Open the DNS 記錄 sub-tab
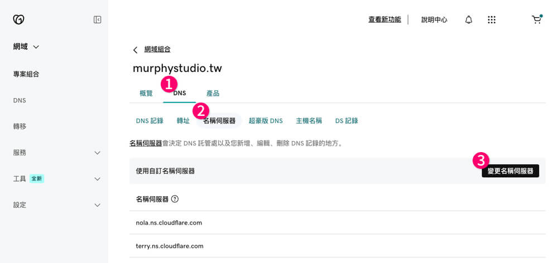The image size is (558, 263). [150, 121]
